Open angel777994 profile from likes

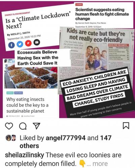click(x=66, y=138)
